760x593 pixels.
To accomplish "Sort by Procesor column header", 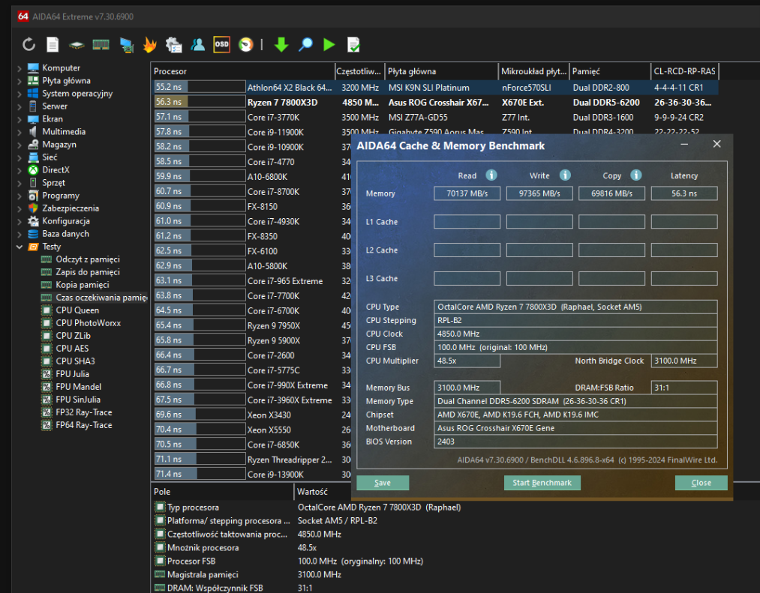I will pos(243,71).
